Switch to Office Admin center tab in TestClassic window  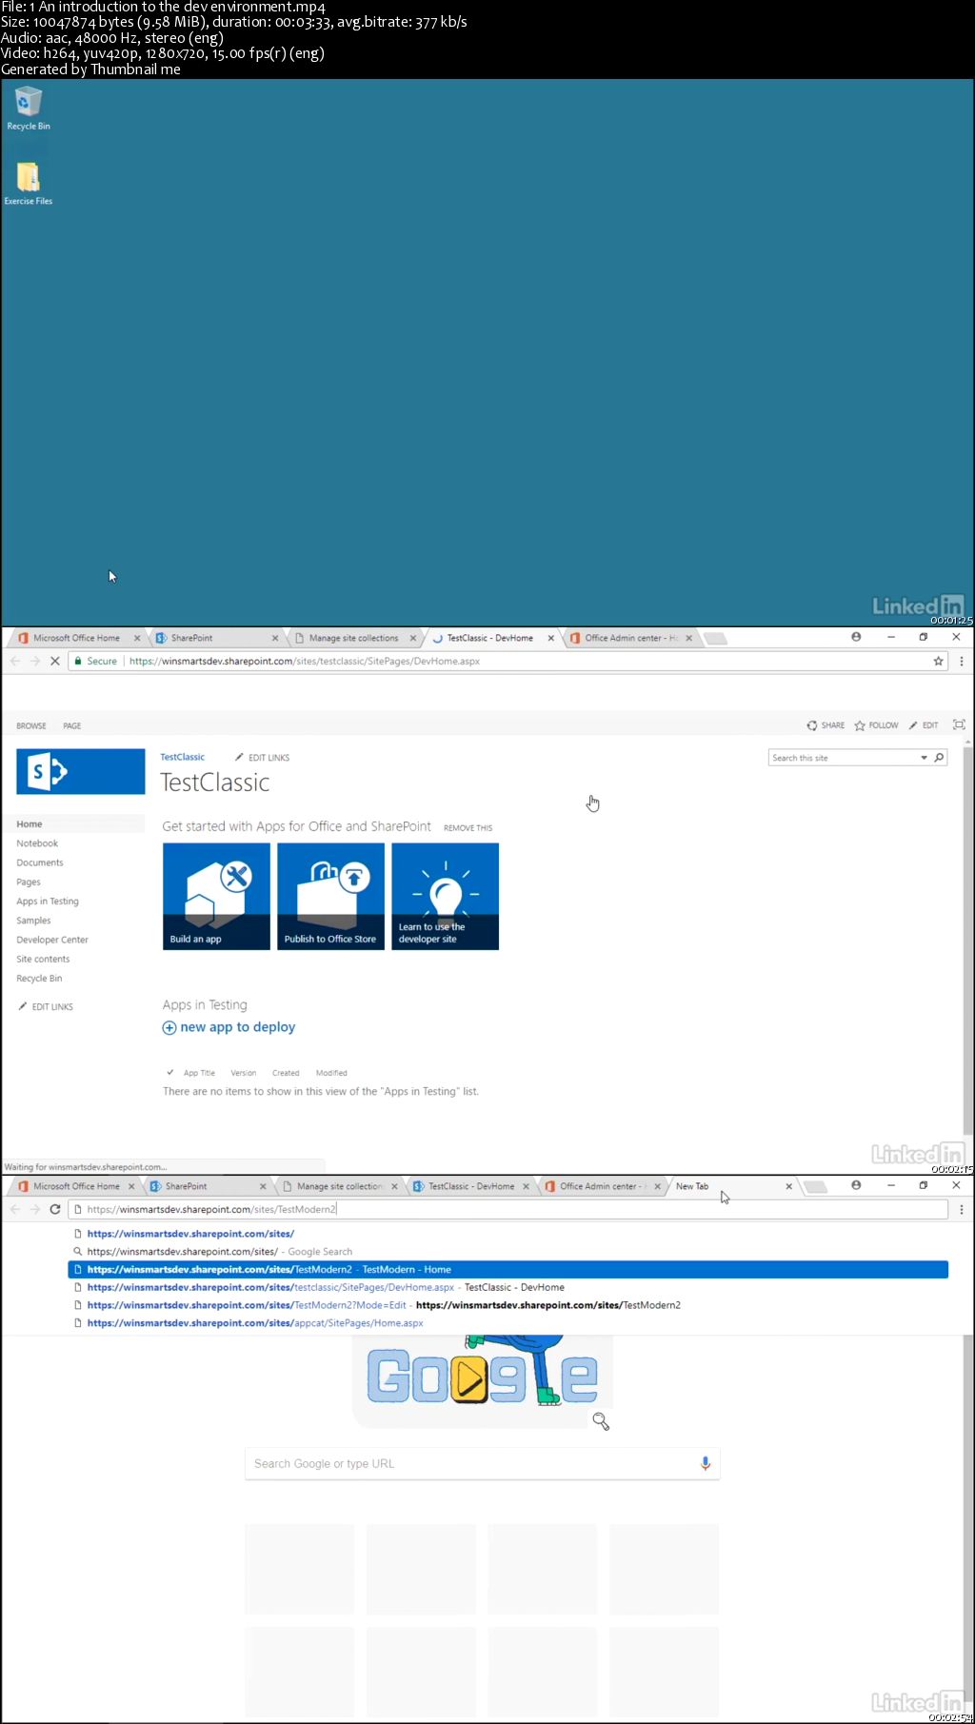(630, 638)
